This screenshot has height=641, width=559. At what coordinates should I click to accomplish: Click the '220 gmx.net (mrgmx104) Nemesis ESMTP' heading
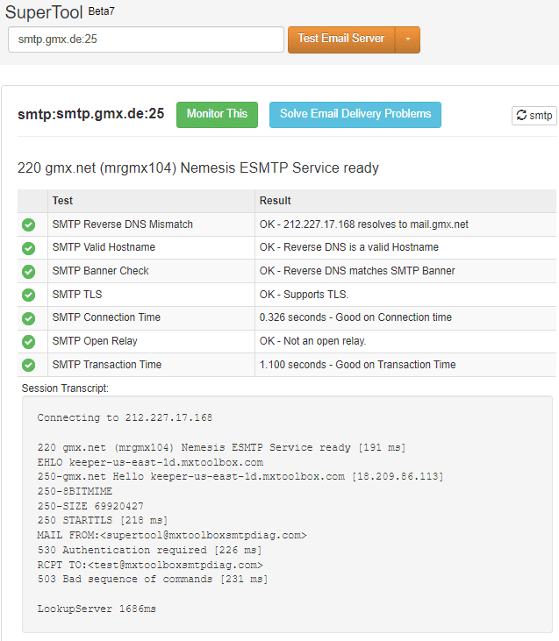click(198, 168)
